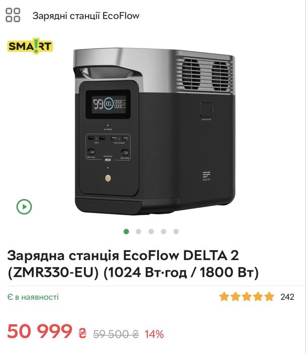Jump to the fourth image dot
This screenshot has width=306, height=353.
click(x=164, y=231)
